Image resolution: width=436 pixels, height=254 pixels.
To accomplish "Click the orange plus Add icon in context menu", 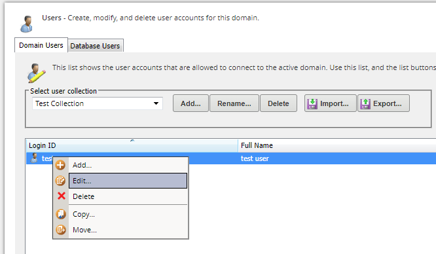I will [60, 165].
